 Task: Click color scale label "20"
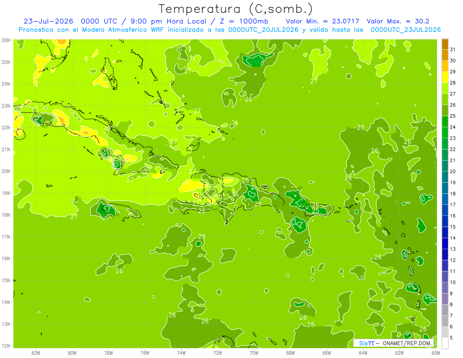tap(453, 171)
